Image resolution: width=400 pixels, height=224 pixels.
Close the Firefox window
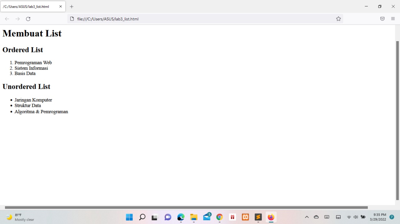393,7
